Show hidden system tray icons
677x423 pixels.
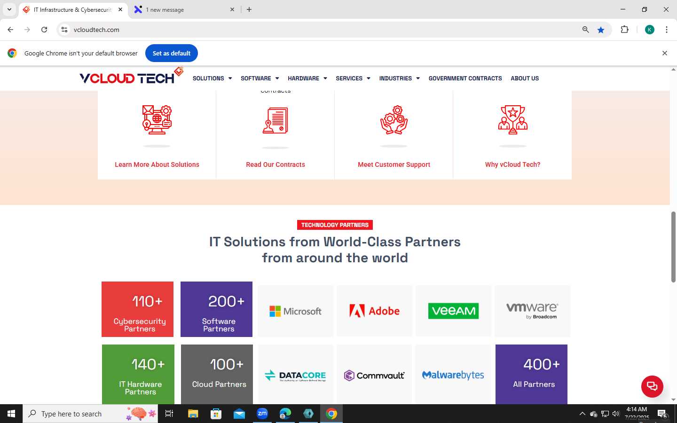pyautogui.click(x=582, y=414)
